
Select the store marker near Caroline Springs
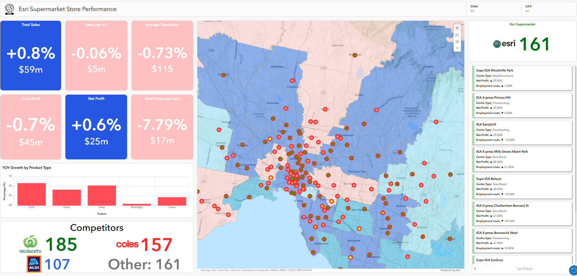coord(222,147)
